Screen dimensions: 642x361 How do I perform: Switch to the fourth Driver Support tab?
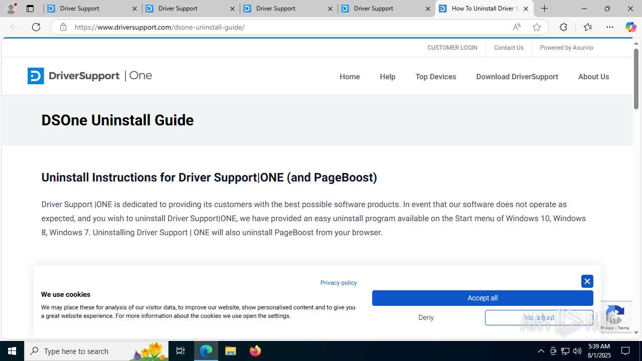click(x=386, y=9)
